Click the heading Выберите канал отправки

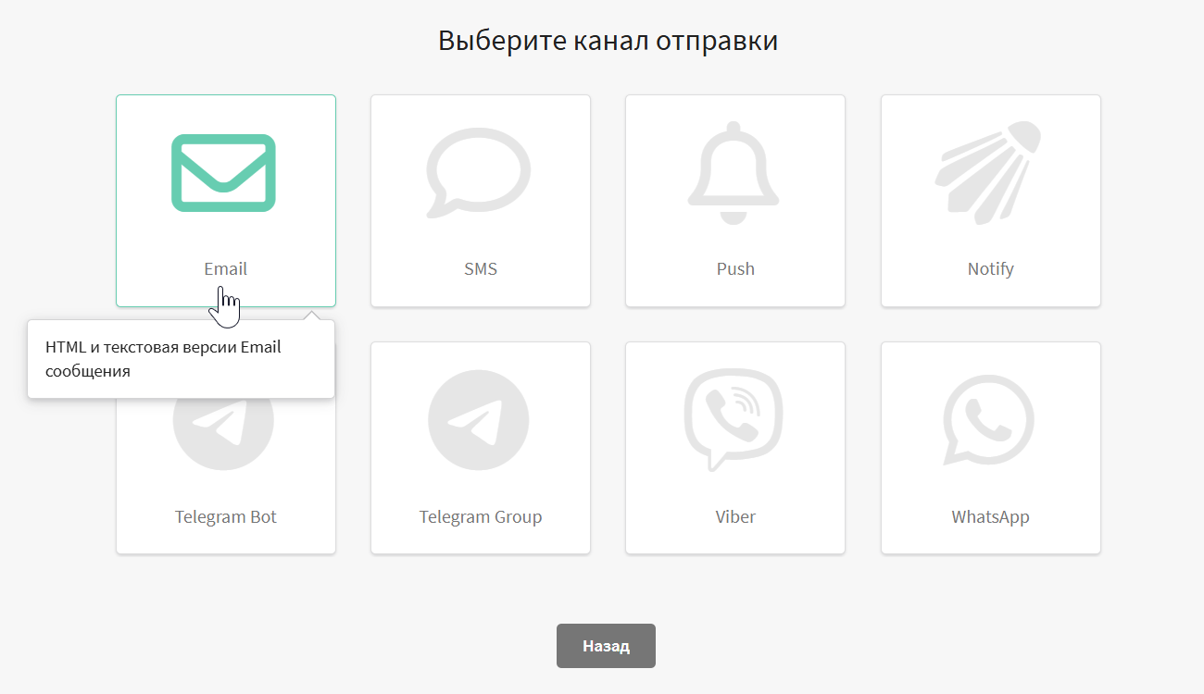[x=608, y=42]
